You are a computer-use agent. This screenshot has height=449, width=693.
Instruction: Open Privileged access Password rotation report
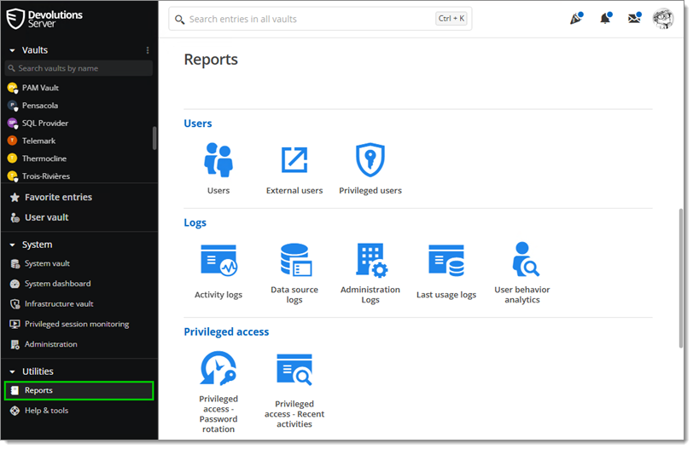218,370
